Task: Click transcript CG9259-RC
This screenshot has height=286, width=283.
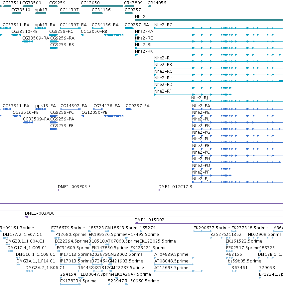Action: point(61,32)
